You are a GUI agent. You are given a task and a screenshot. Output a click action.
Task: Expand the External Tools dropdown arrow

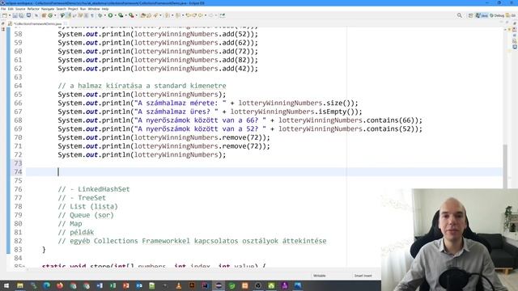coord(137,15)
